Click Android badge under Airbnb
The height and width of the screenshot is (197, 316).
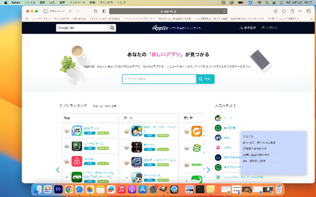coord(103,163)
